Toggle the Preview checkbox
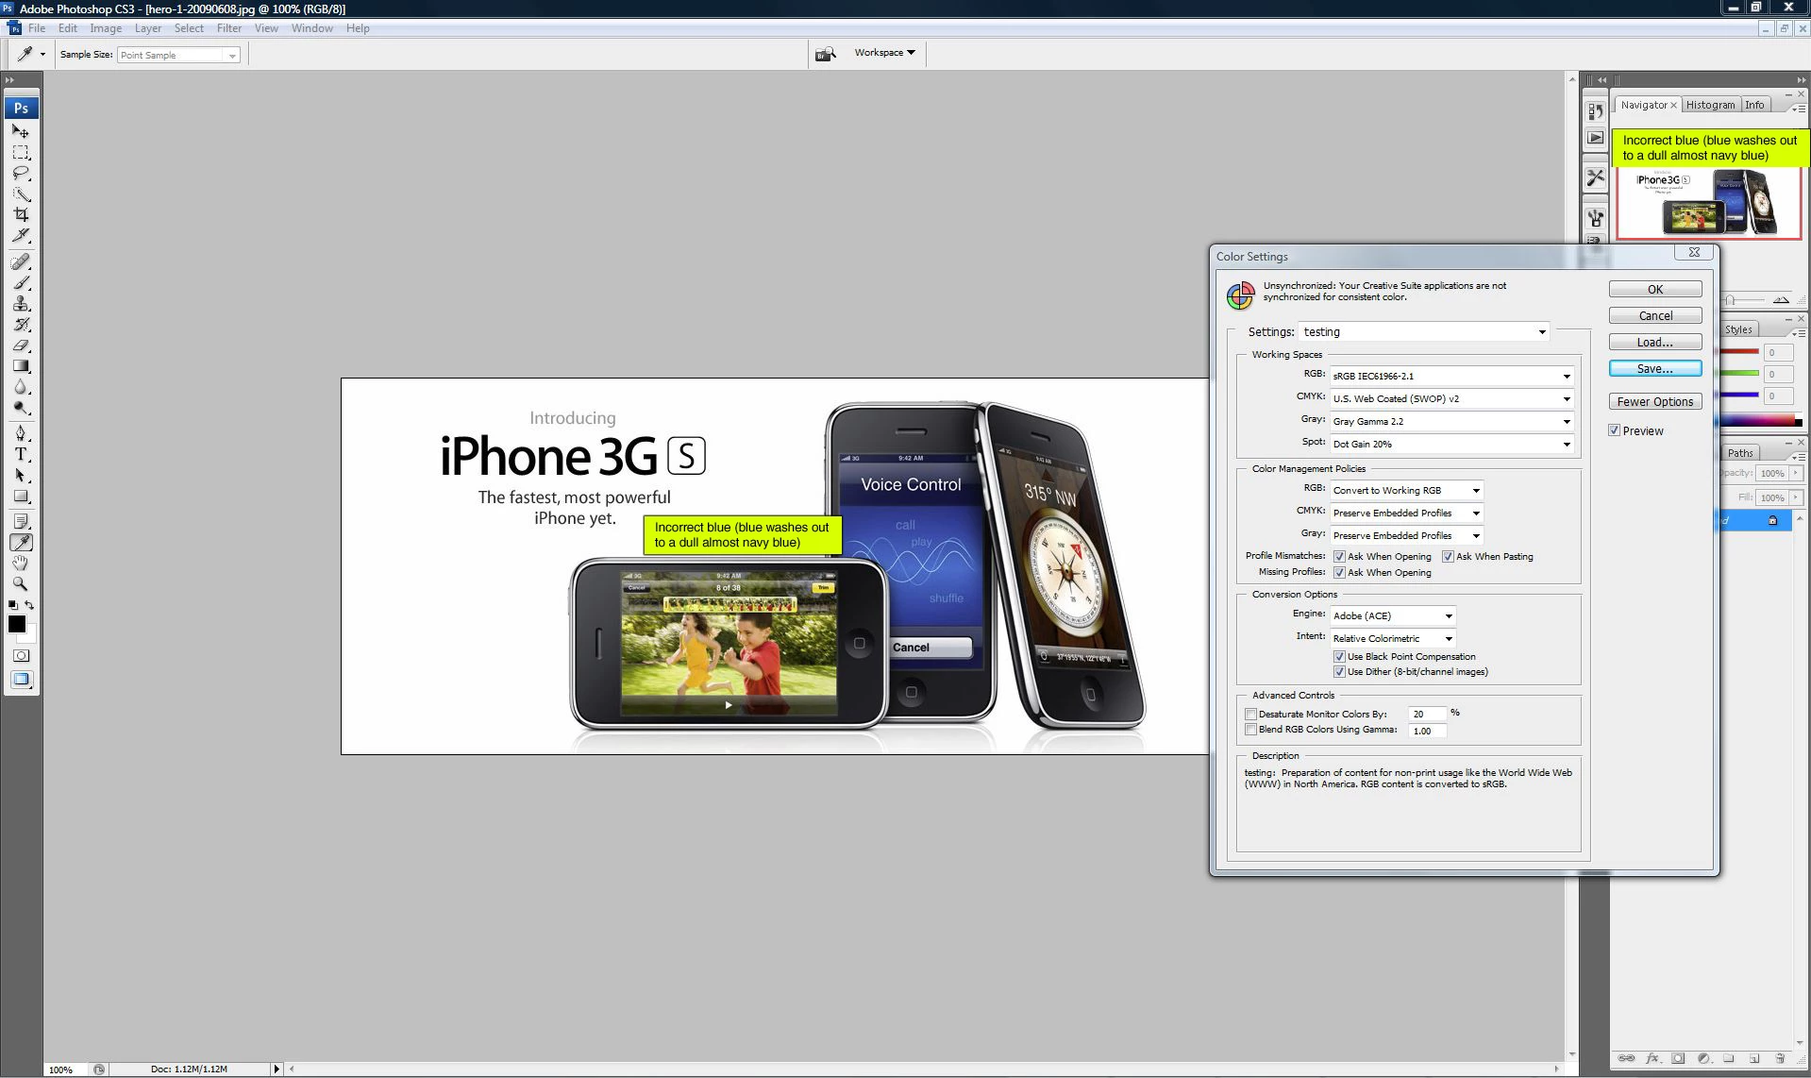The image size is (1811, 1078). 1614,430
